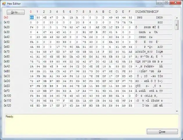The height and width of the screenshot is (140, 183).
Task: Select hex cell DA in row 0x80
Action: pyautogui.click(x=71, y=57)
